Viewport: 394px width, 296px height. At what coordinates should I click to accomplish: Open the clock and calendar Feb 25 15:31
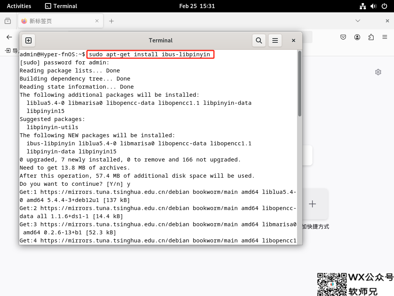pyautogui.click(x=197, y=6)
